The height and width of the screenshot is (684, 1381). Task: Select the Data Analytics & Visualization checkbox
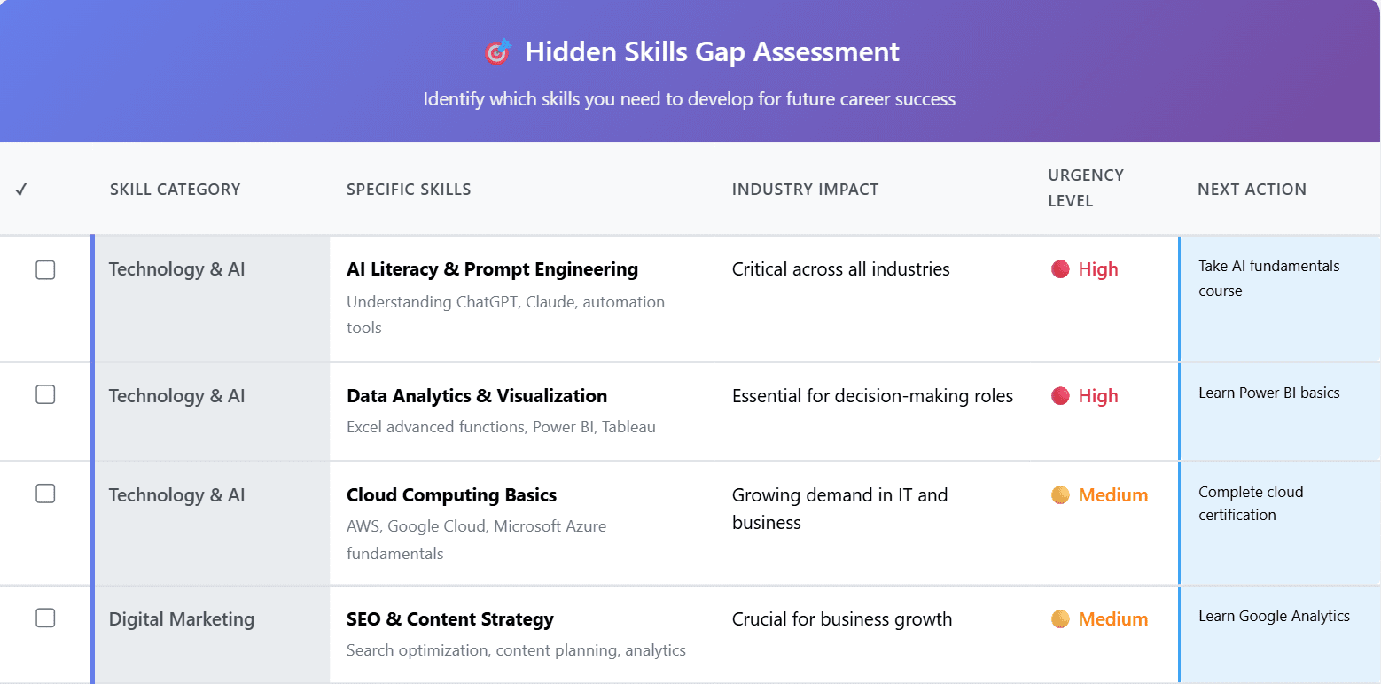45,394
